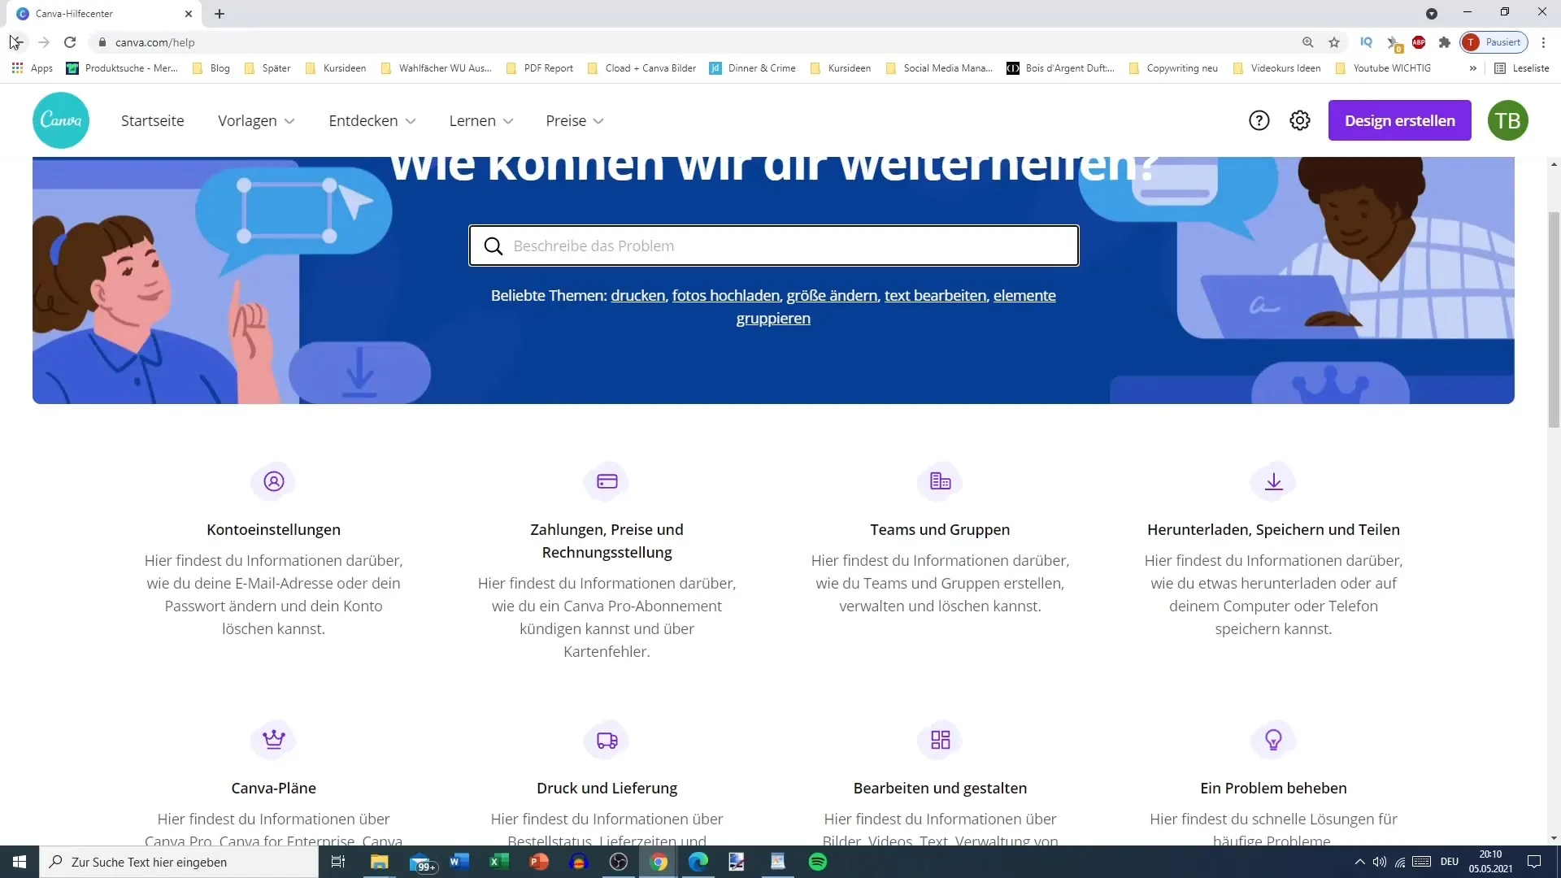The width and height of the screenshot is (1561, 878).
Task: Open the Dinner & Crime bookmark
Action: tap(753, 68)
